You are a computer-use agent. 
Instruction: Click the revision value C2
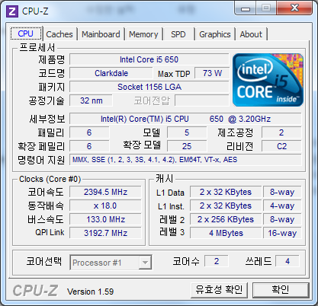pyautogui.click(x=281, y=146)
